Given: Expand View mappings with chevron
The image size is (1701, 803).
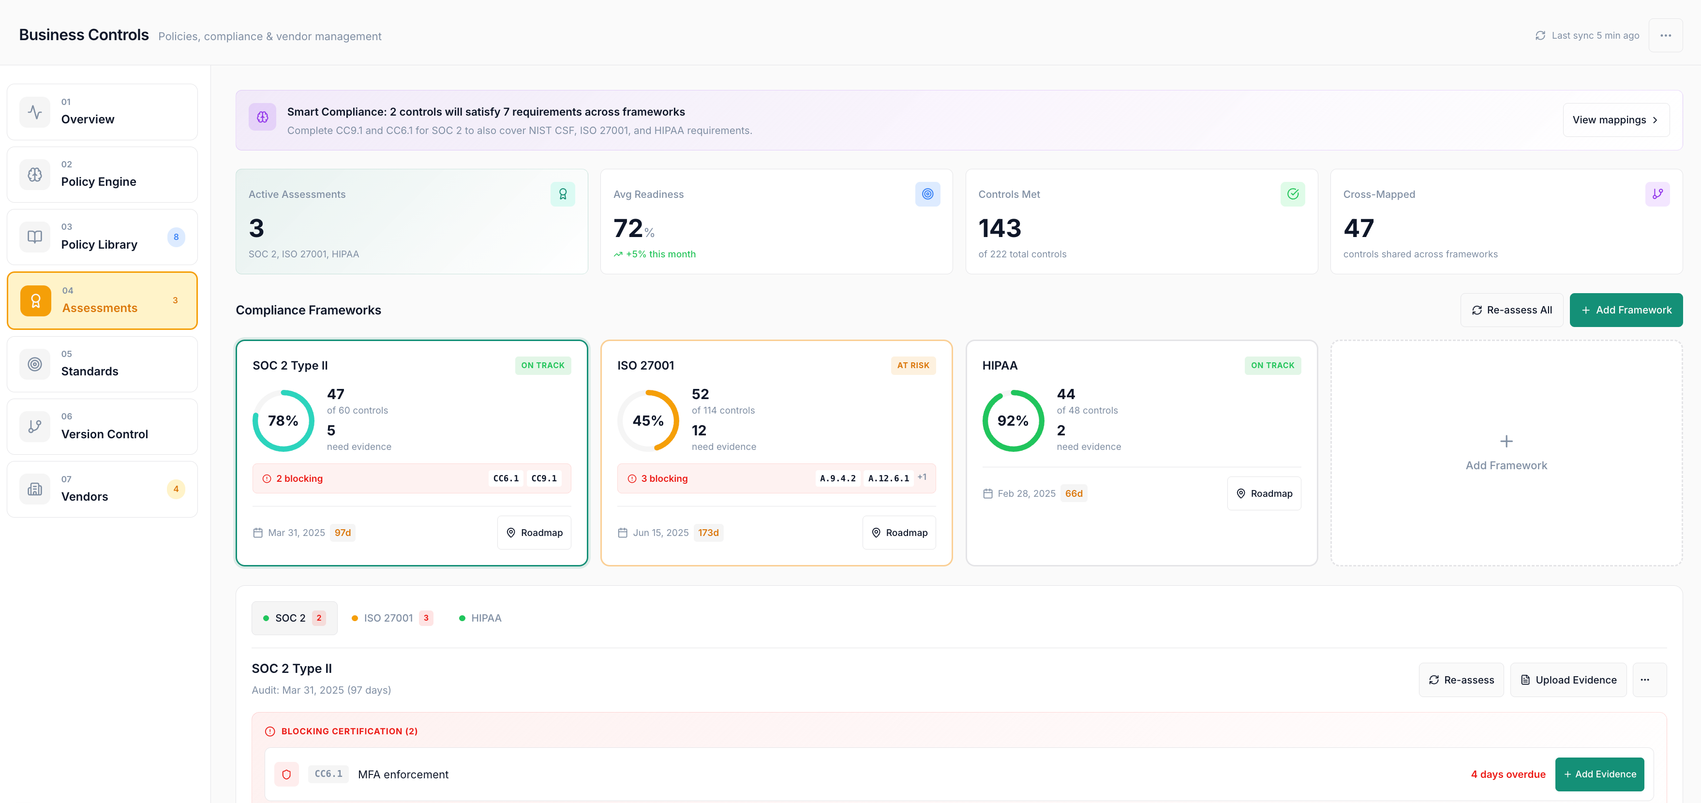Looking at the screenshot, I should click(x=1615, y=120).
